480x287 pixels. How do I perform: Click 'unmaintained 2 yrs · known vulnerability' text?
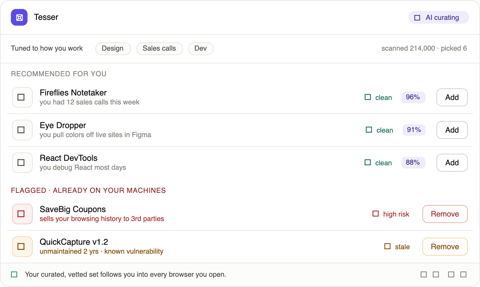[101, 251]
